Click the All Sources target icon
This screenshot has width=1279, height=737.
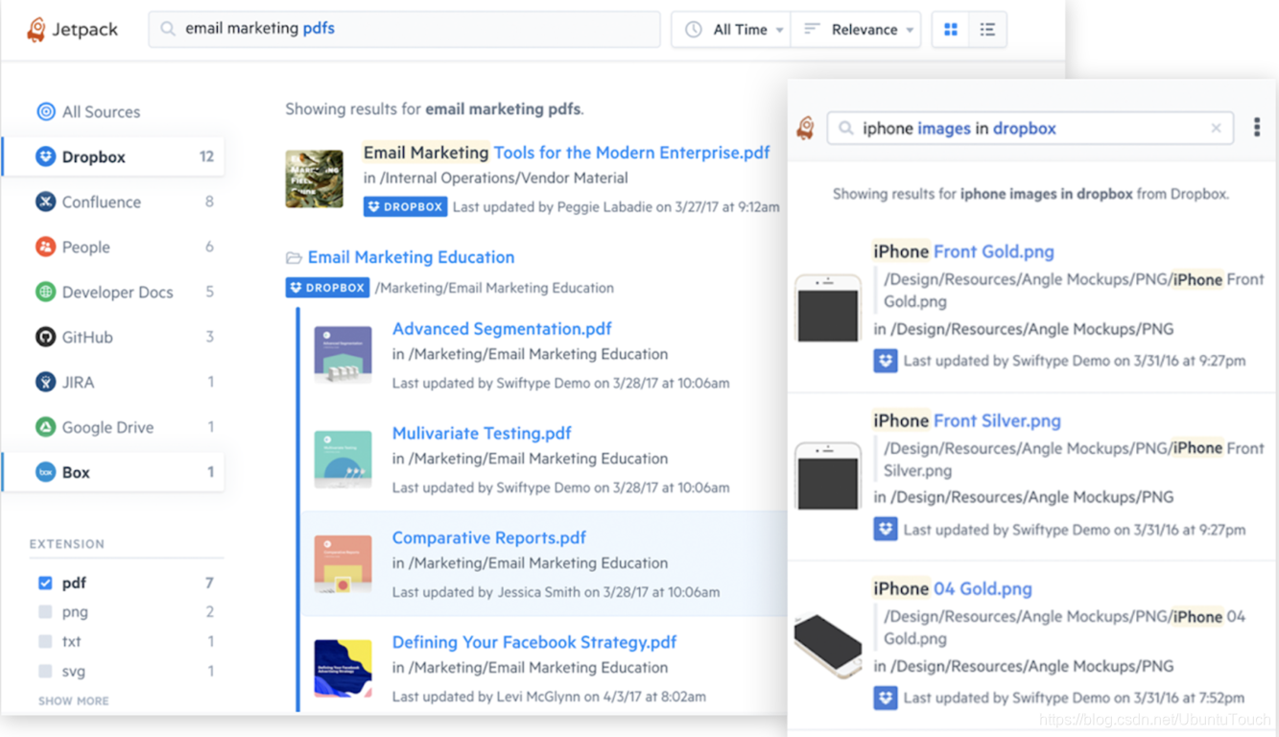pyautogui.click(x=45, y=111)
